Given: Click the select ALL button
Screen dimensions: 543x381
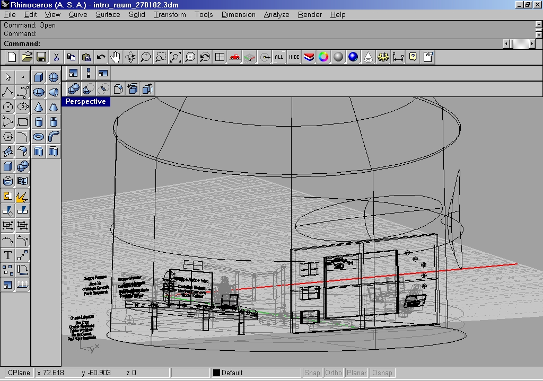Looking at the screenshot, I should [x=279, y=57].
